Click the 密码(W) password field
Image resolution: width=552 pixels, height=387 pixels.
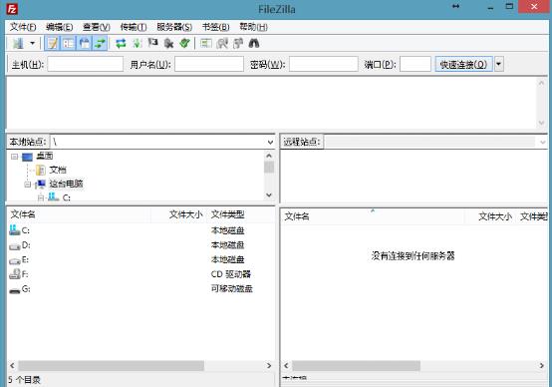click(x=324, y=64)
